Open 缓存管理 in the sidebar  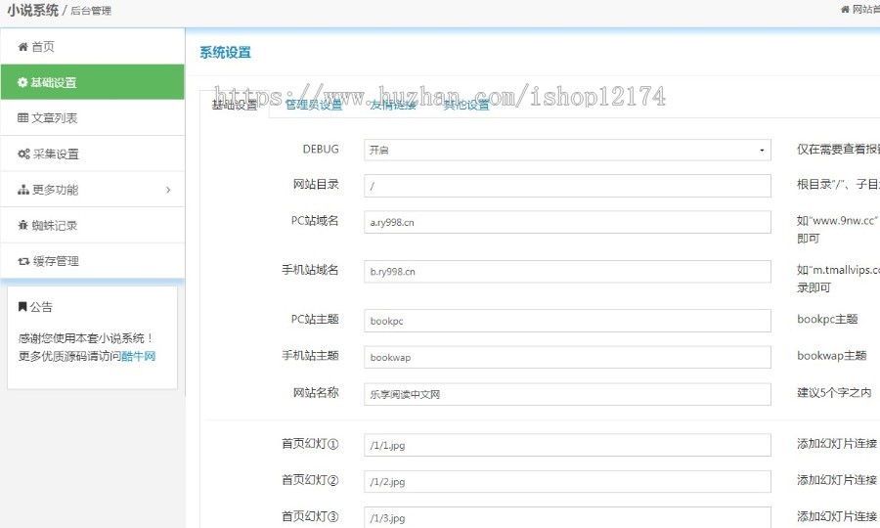[93, 261]
